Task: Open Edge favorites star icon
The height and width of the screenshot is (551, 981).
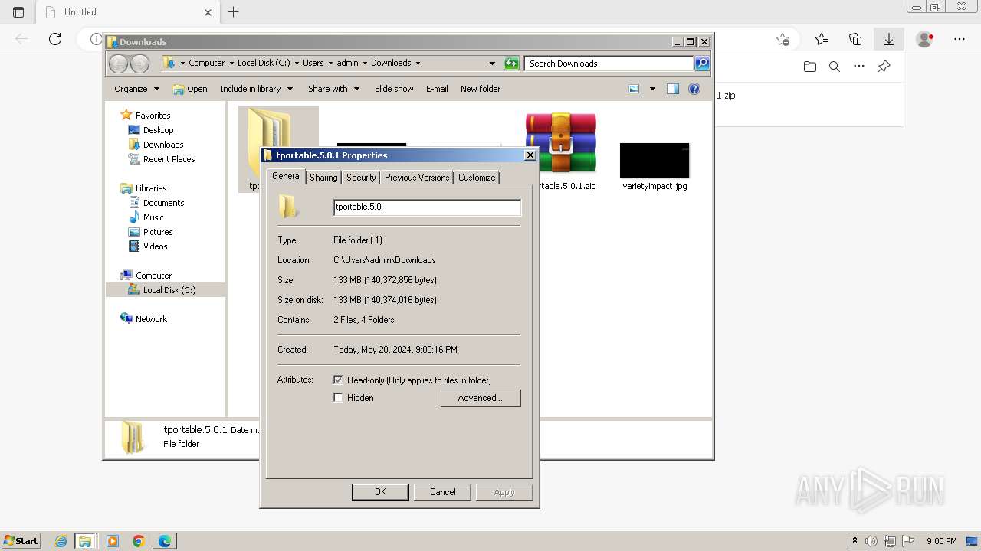Action: pyautogui.click(x=822, y=39)
